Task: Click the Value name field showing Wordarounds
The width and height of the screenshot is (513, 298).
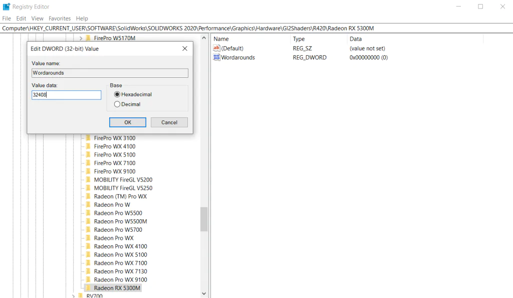Action: tap(110, 73)
